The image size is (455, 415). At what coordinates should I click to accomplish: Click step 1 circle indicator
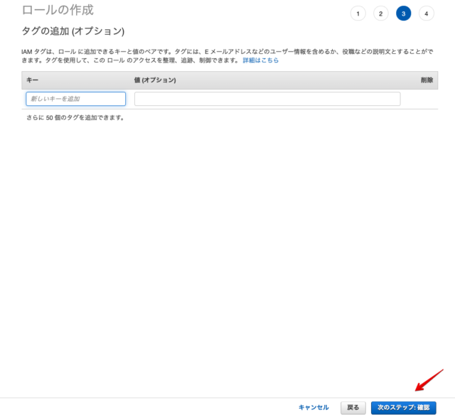point(358,14)
